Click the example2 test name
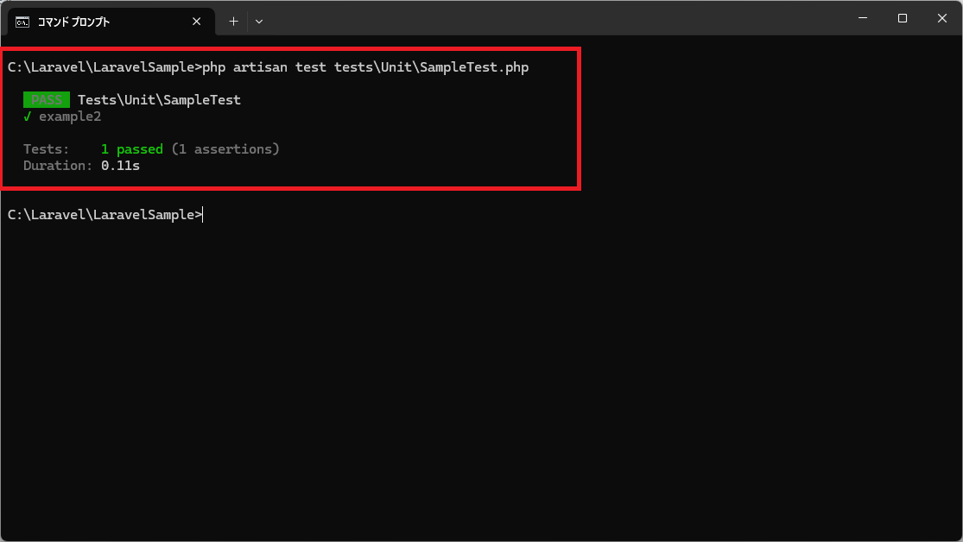Image resolution: width=963 pixels, height=542 pixels. tap(70, 117)
